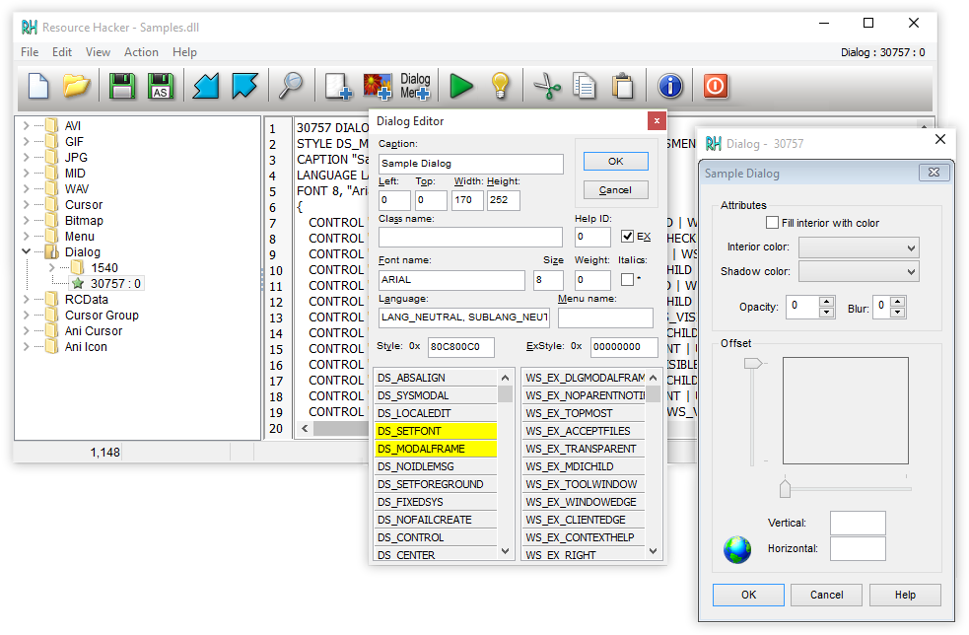Cut using the scissors icon

tap(547, 86)
